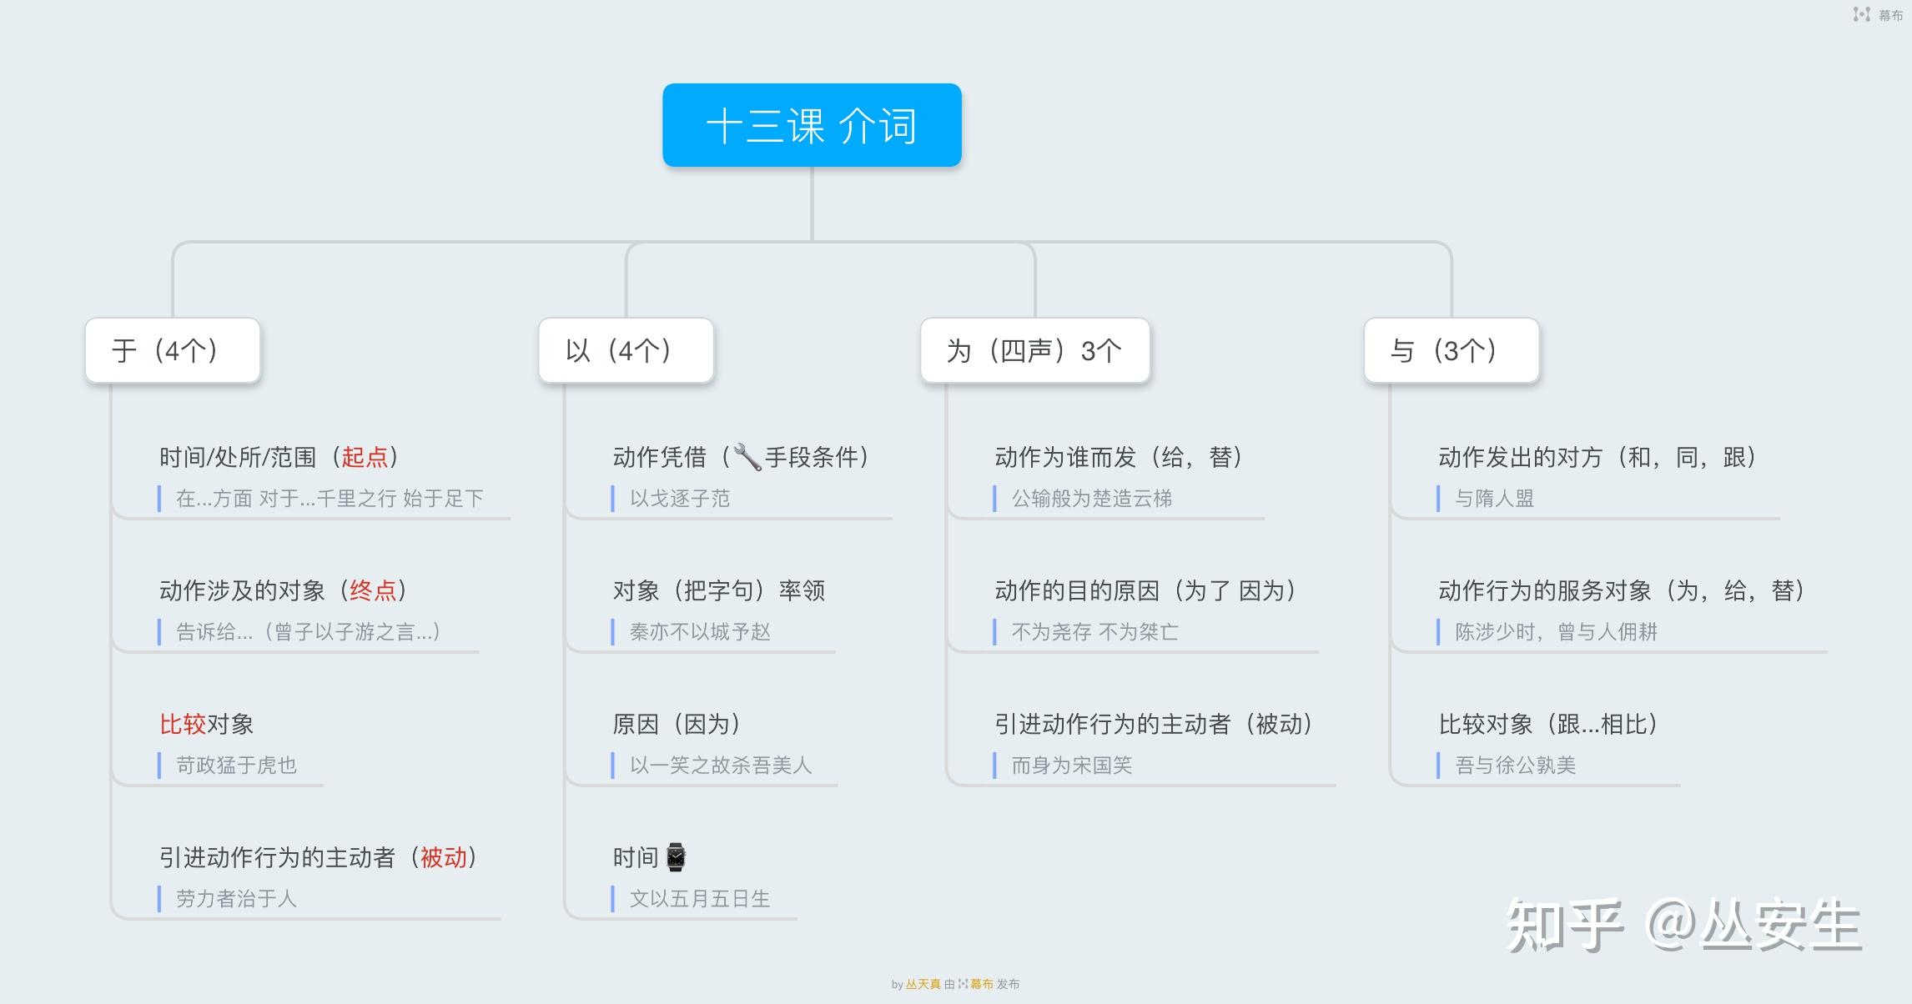
Task: Open the author link 丛天真 in footer
Action: pos(923,984)
